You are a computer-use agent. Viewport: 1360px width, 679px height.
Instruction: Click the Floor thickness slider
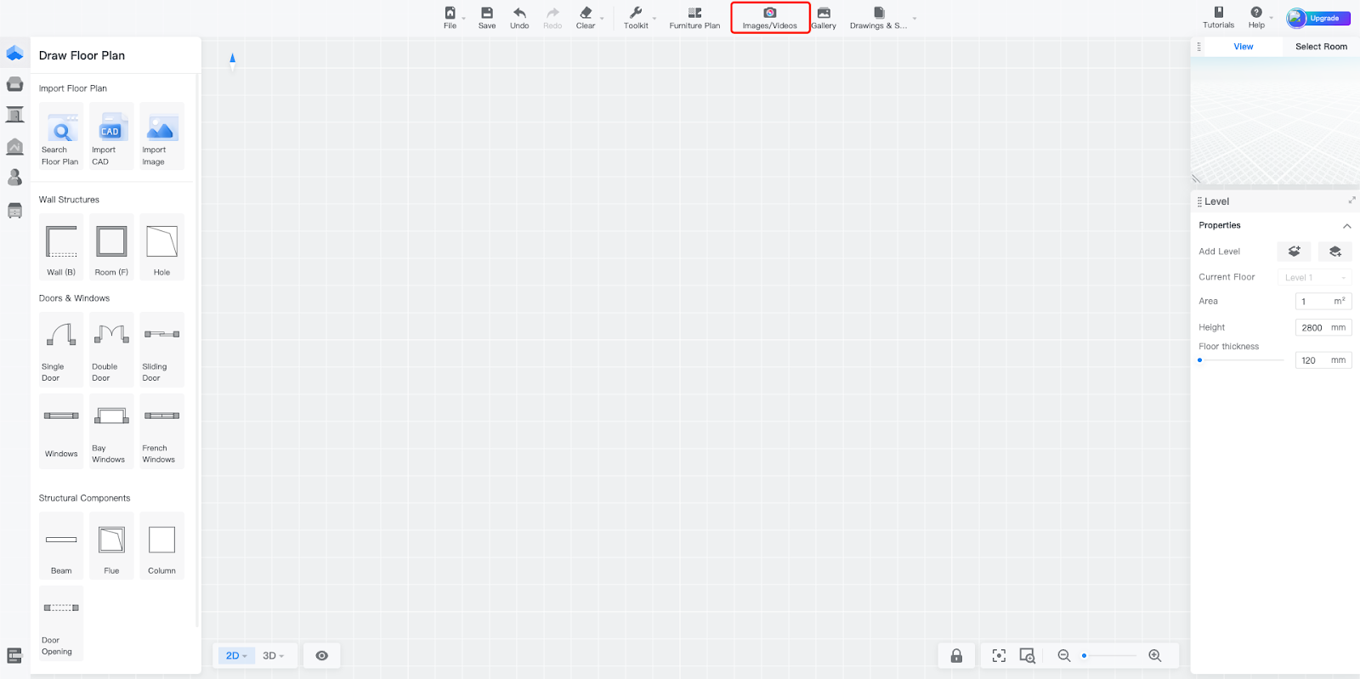tap(1241, 360)
